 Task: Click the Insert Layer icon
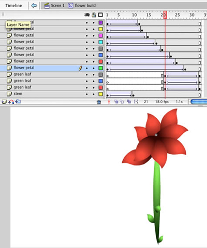(x=4, y=102)
